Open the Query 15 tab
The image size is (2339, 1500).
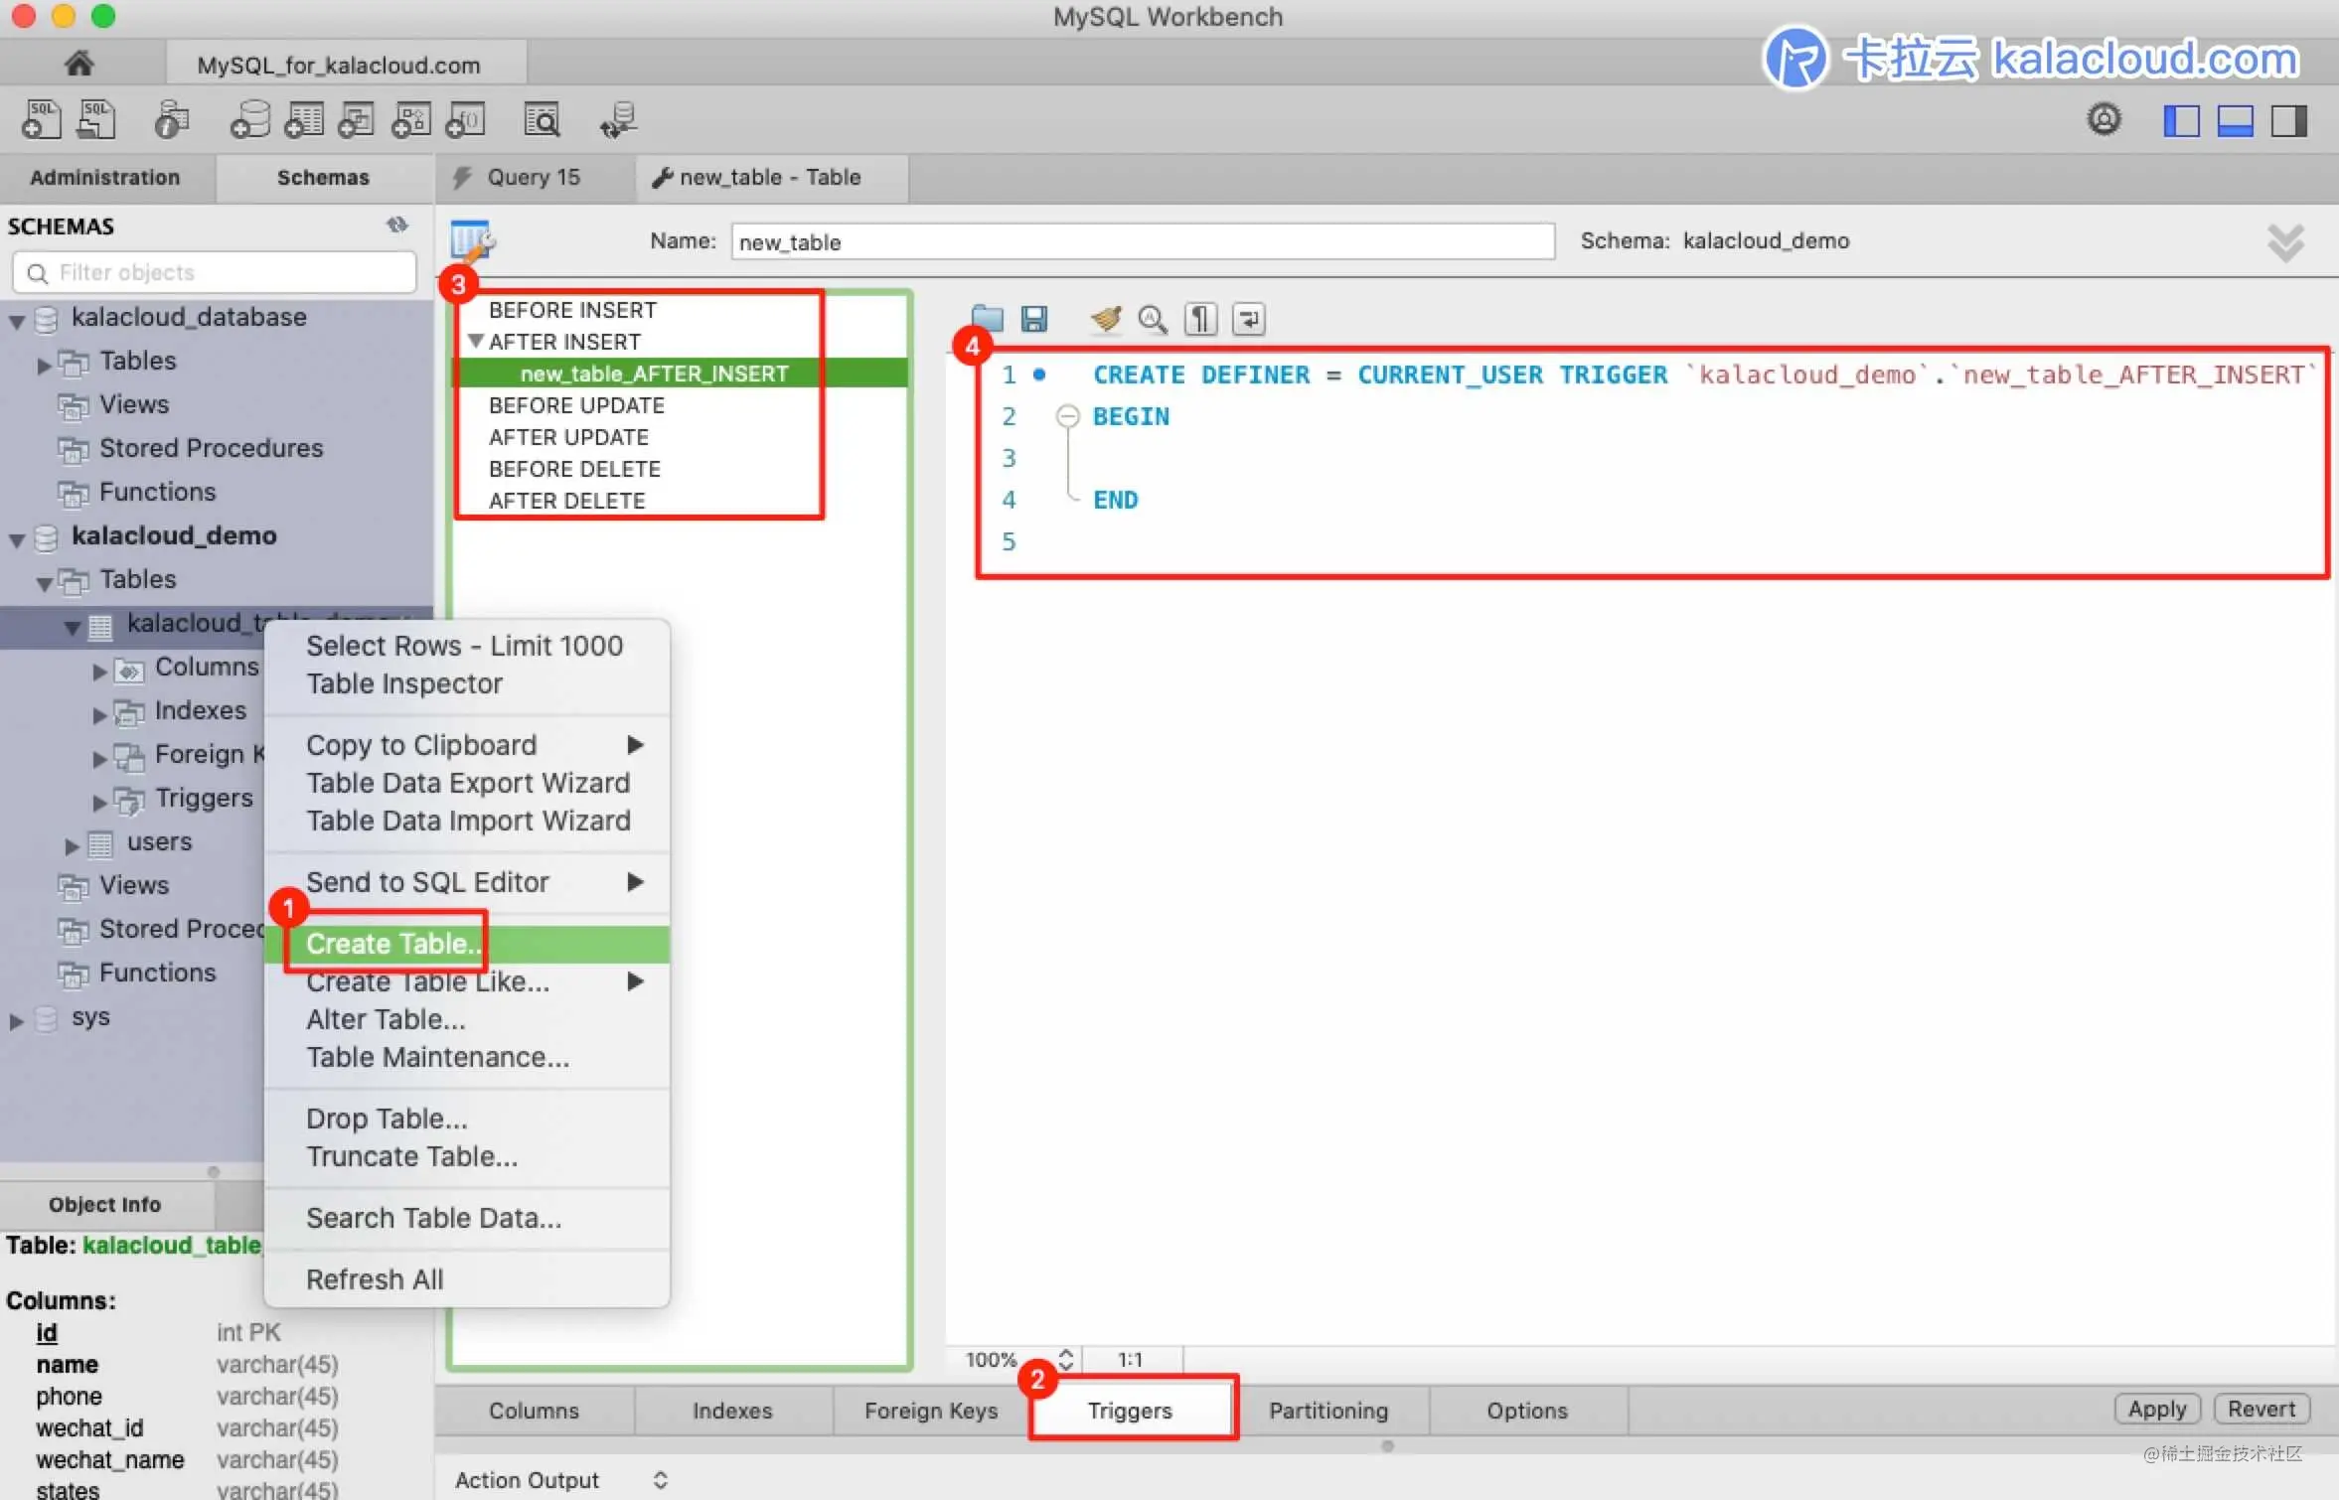535,177
